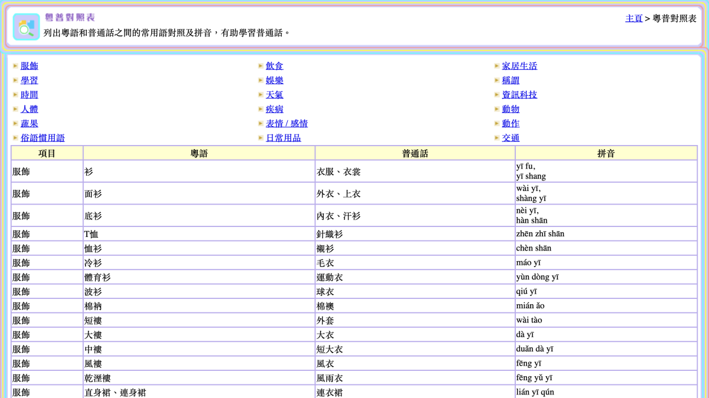Click the cell 直身裙、連身裙
Screen dimensions: 709x398
point(199,392)
